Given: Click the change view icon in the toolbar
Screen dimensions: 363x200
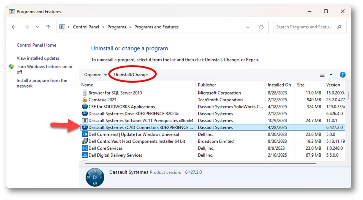Looking at the screenshot, I should click(x=322, y=75).
